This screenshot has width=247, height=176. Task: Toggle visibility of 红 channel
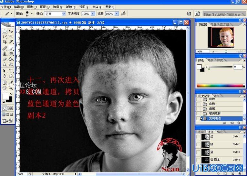tap(198, 137)
